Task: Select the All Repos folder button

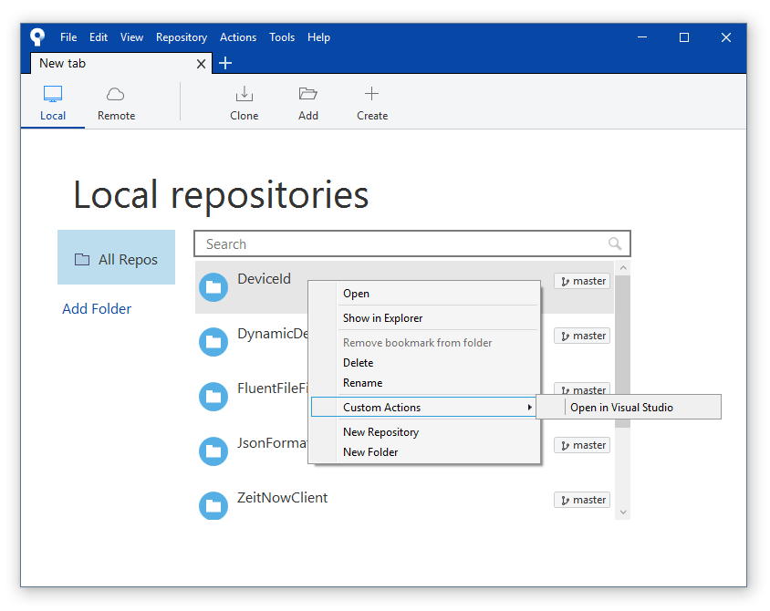Action: [x=116, y=259]
